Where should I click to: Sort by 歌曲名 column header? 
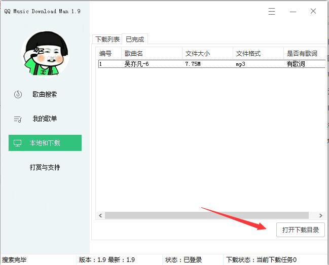click(x=151, y=53)
